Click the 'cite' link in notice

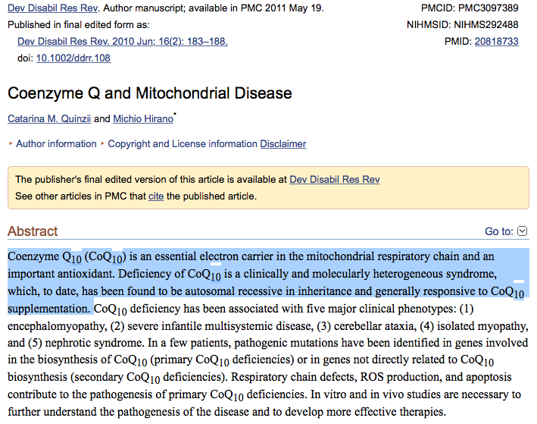pyautogui.click(x=156, y=196)
